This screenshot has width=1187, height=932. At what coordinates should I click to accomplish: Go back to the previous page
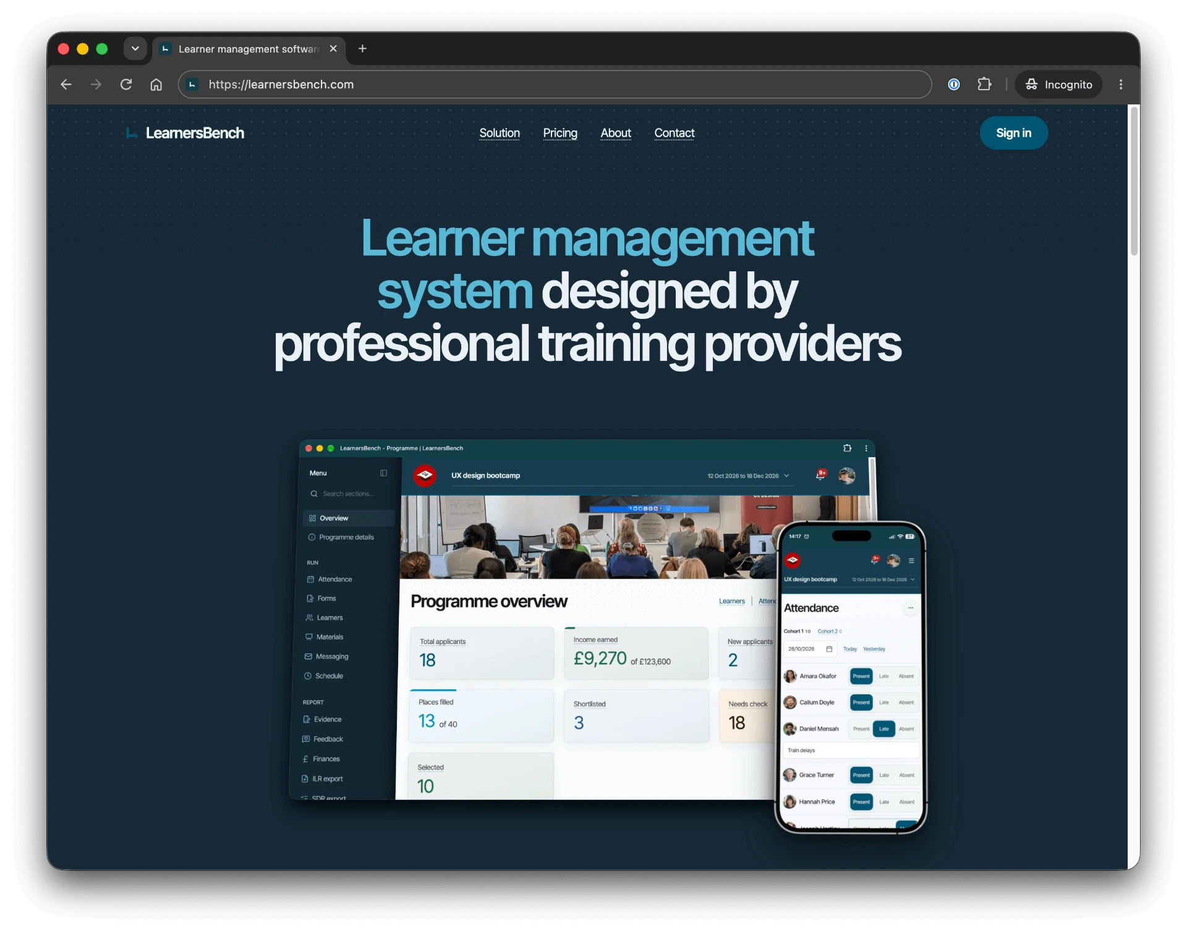[66, 85]
